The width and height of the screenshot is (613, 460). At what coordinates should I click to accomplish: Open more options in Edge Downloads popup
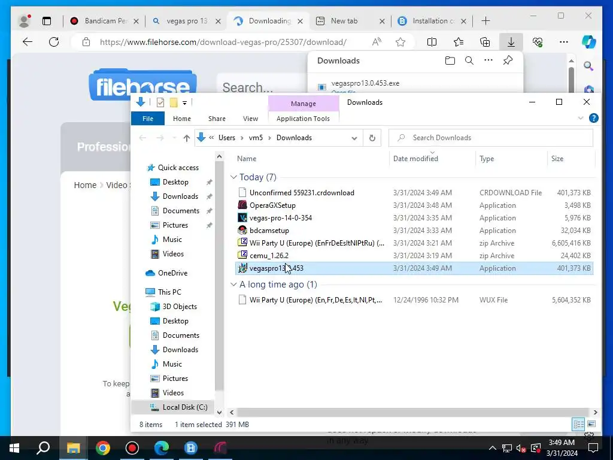488,60
